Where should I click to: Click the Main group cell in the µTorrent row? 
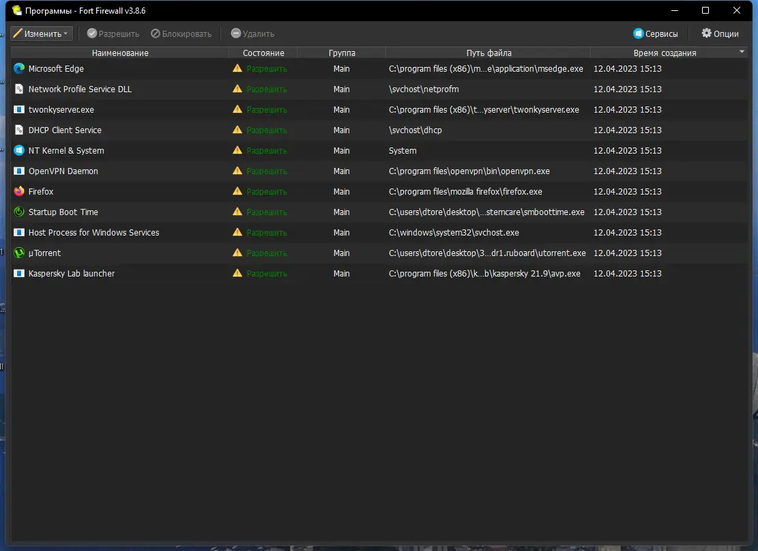341,253
